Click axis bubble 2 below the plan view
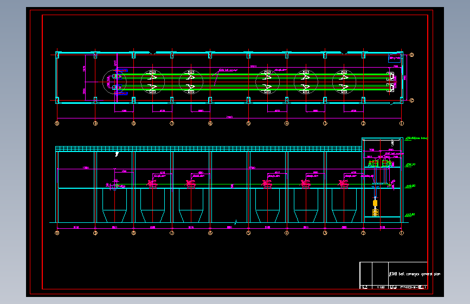This screenshot has width=470, height=304. point(363,123)
